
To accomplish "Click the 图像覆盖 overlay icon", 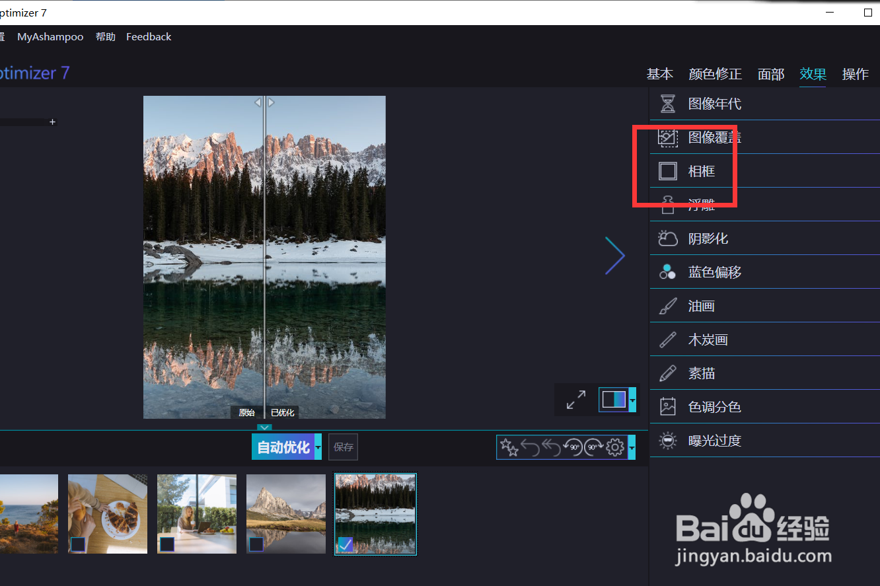I will coord(668,137).
